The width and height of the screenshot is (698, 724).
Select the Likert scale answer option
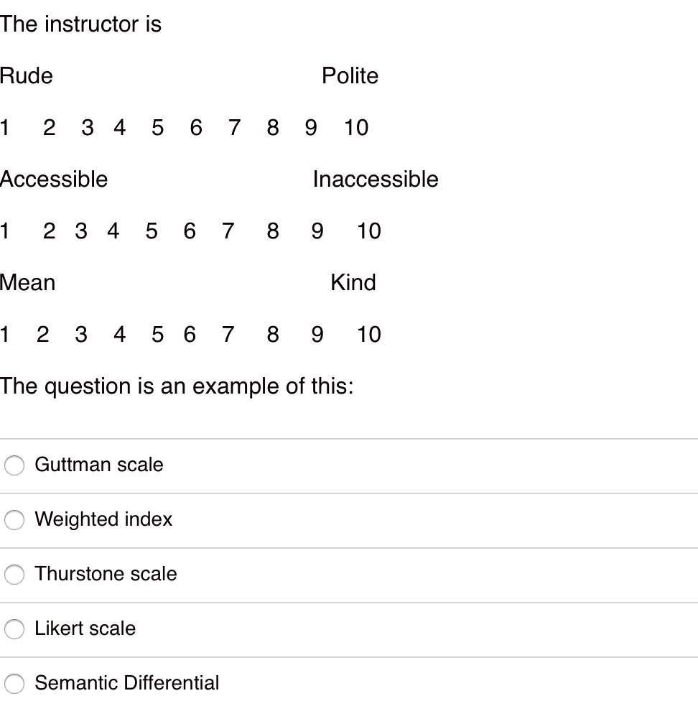[14, 629]
